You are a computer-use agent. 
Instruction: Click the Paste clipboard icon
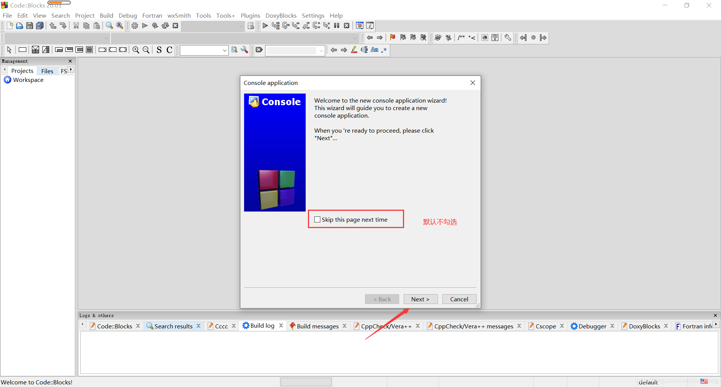(97, 26)
